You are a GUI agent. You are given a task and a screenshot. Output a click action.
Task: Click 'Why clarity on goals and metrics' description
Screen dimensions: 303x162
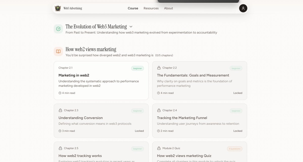[x=194, y=84]
